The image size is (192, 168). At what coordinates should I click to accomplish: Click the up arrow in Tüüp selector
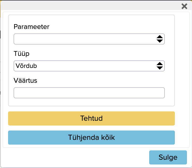pos(159,64)
